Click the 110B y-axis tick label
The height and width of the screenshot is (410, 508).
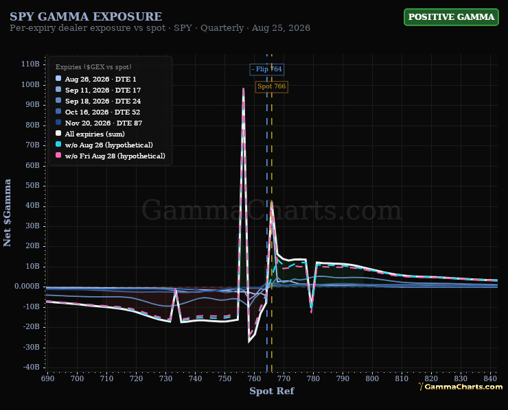pyautogui.click(x=30, y=64)
